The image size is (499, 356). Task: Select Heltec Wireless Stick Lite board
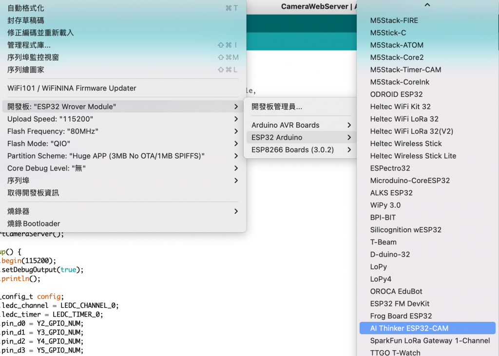(x=427, y=156)
